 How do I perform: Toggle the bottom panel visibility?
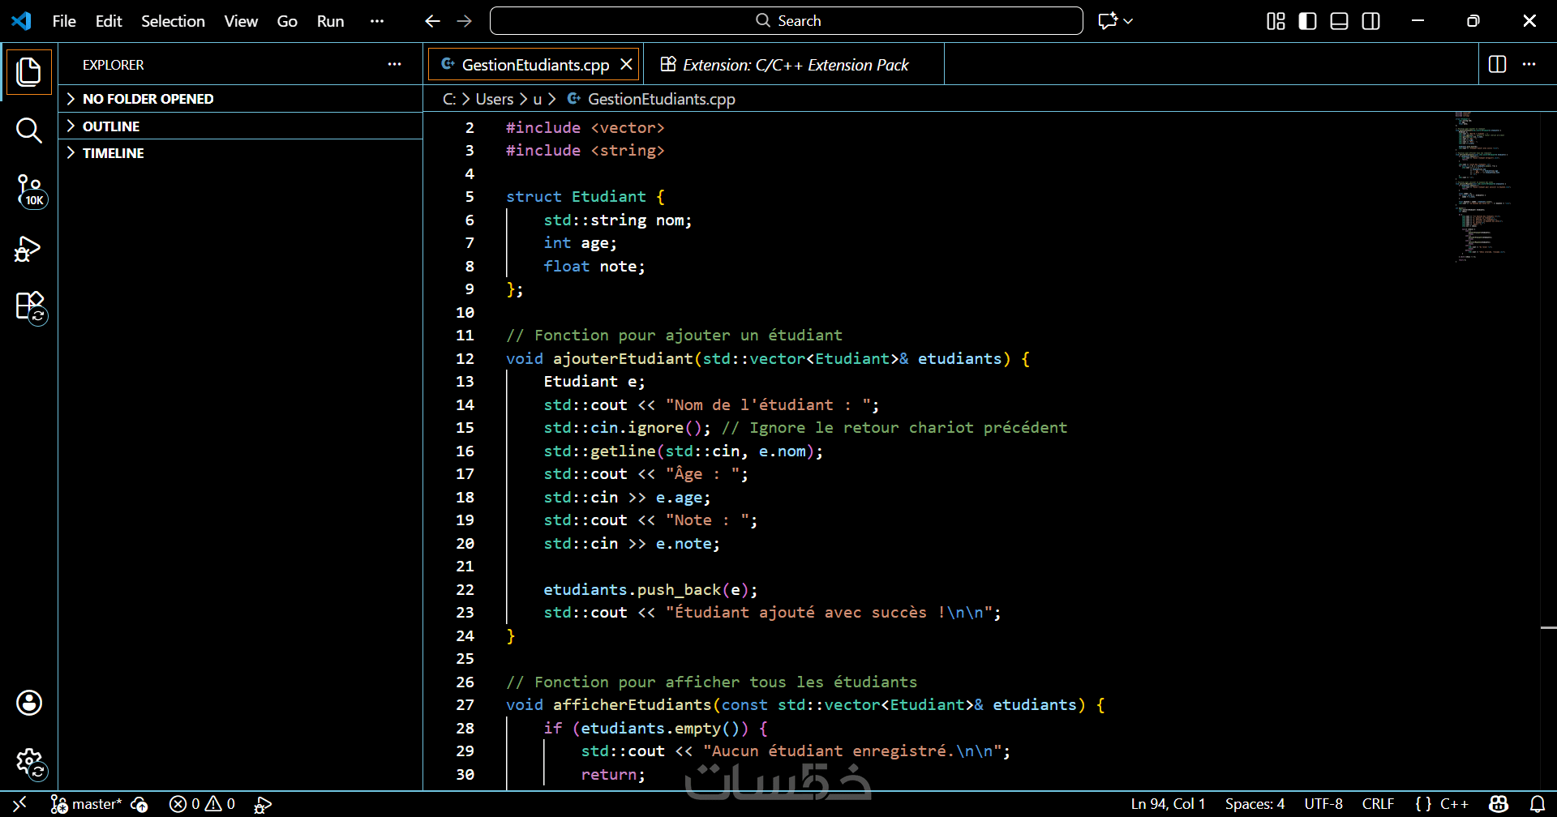1339,21
